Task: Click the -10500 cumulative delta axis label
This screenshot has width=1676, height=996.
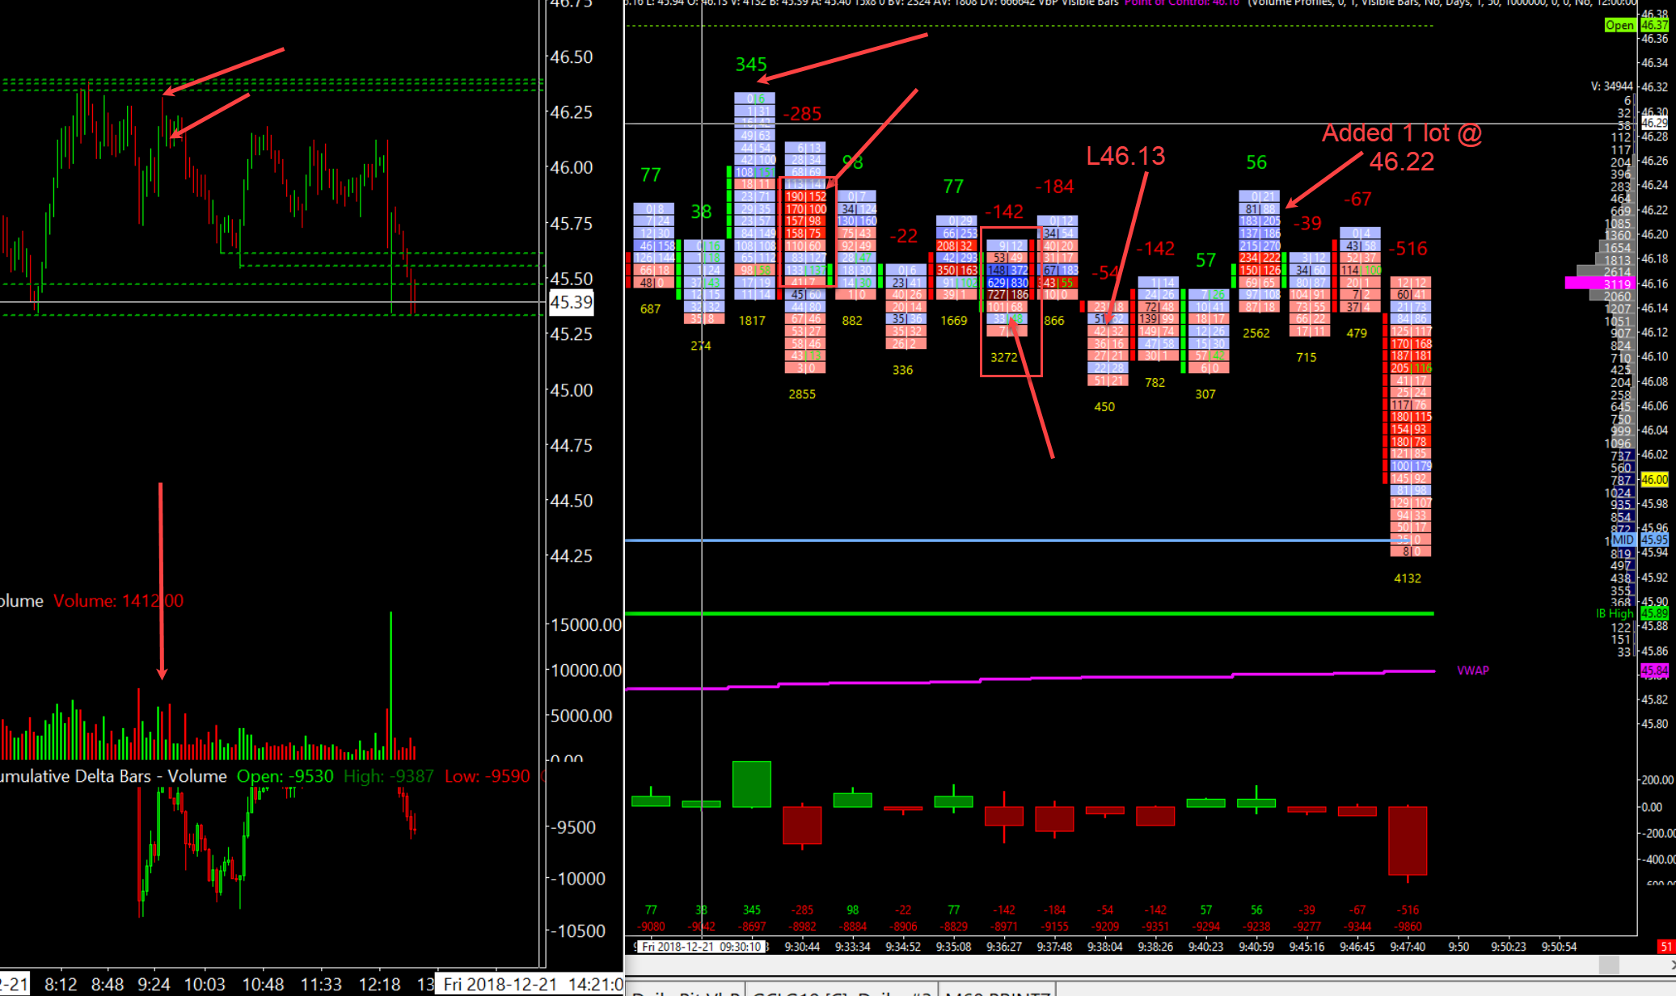Action: tap(578, 931)
